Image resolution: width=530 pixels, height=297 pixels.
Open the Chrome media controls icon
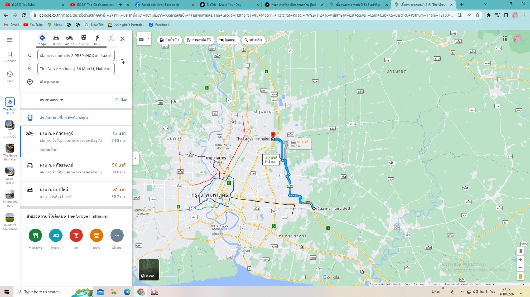coord(497,15)
